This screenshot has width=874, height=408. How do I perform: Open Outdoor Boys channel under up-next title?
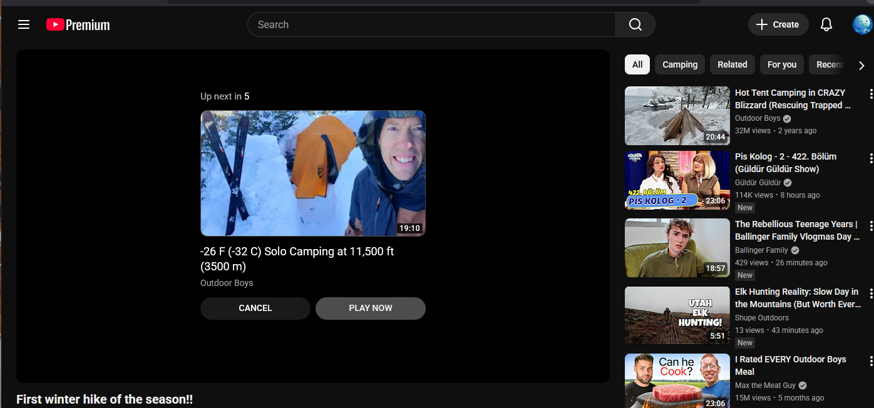[x=227, y=283]
